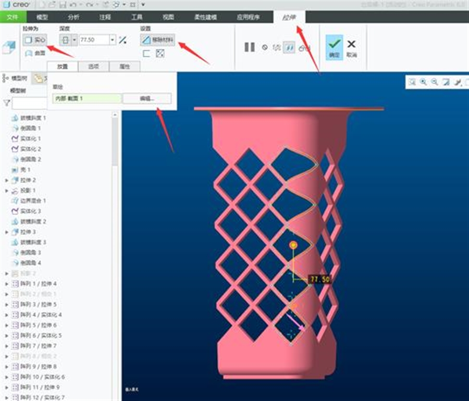Click the zoom in magnifier icon
469x401 pixels.
pyautogui.click(x=423, y=82)
